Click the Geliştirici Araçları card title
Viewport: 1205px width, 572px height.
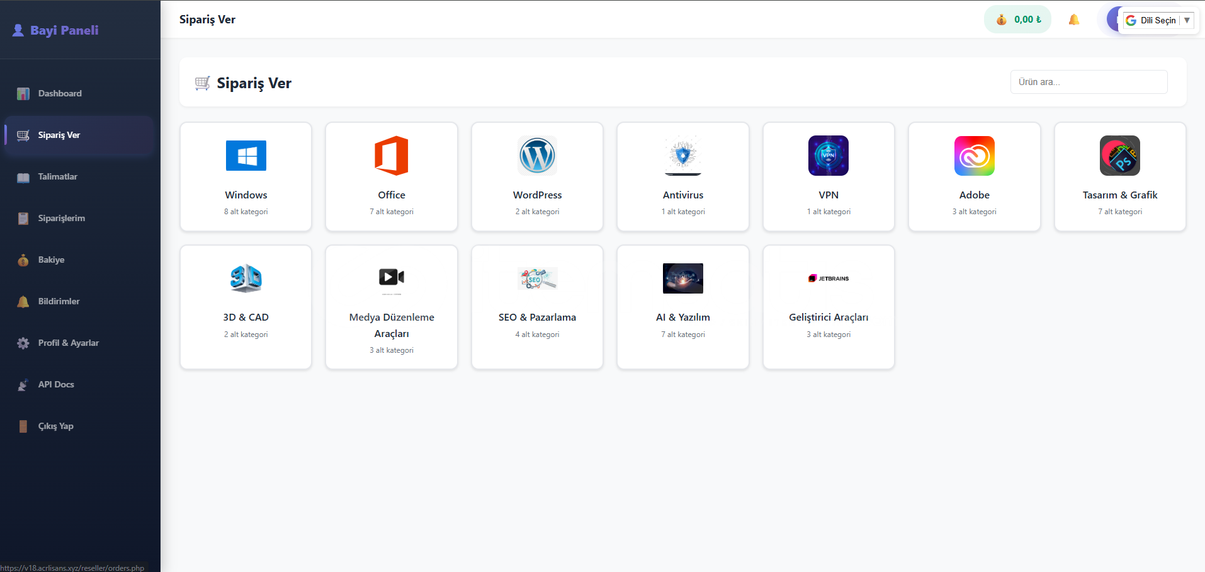tap(829, 317)
